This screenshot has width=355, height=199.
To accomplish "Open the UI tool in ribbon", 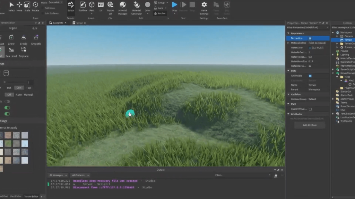I will click(101, 7).
